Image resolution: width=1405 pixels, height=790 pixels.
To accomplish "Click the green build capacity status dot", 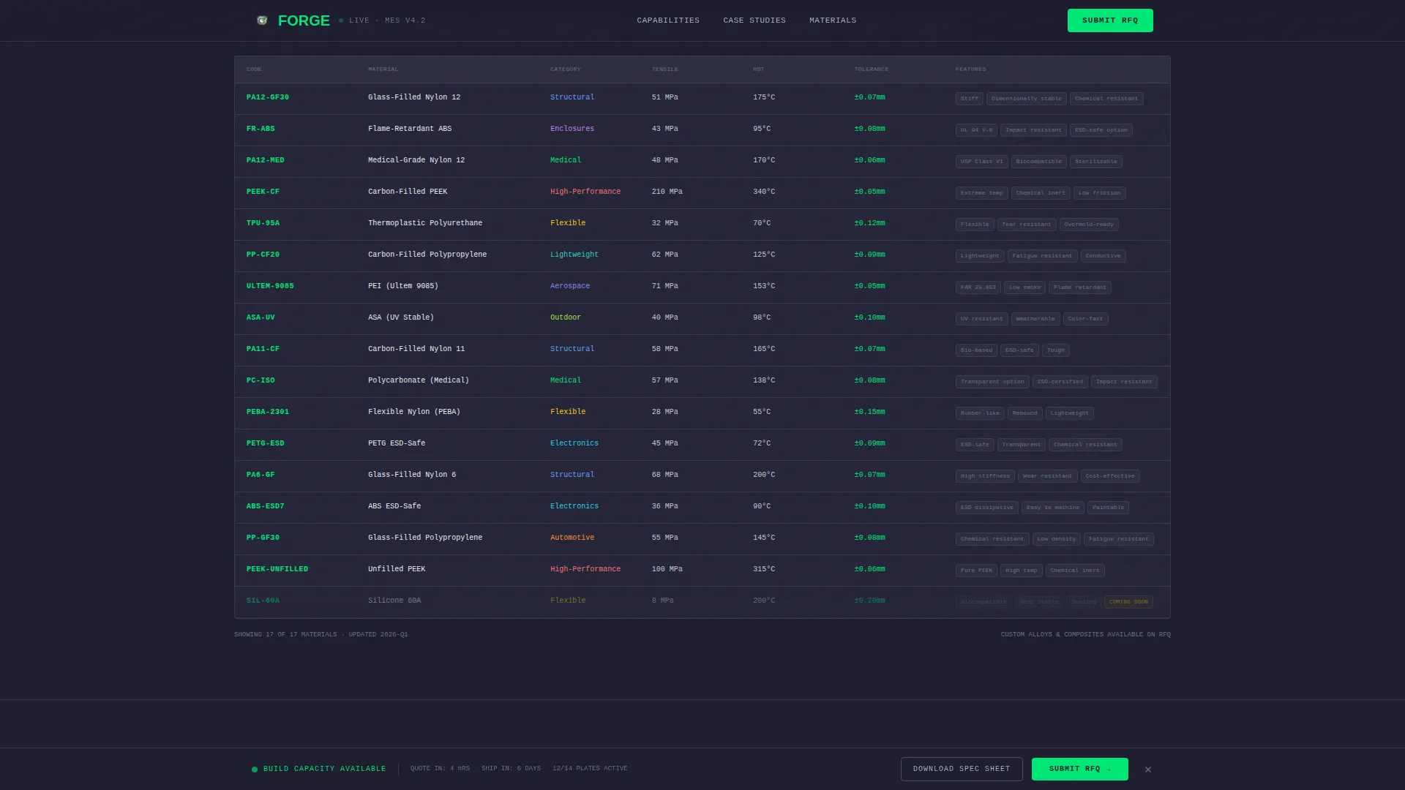I will coord(255,770).
